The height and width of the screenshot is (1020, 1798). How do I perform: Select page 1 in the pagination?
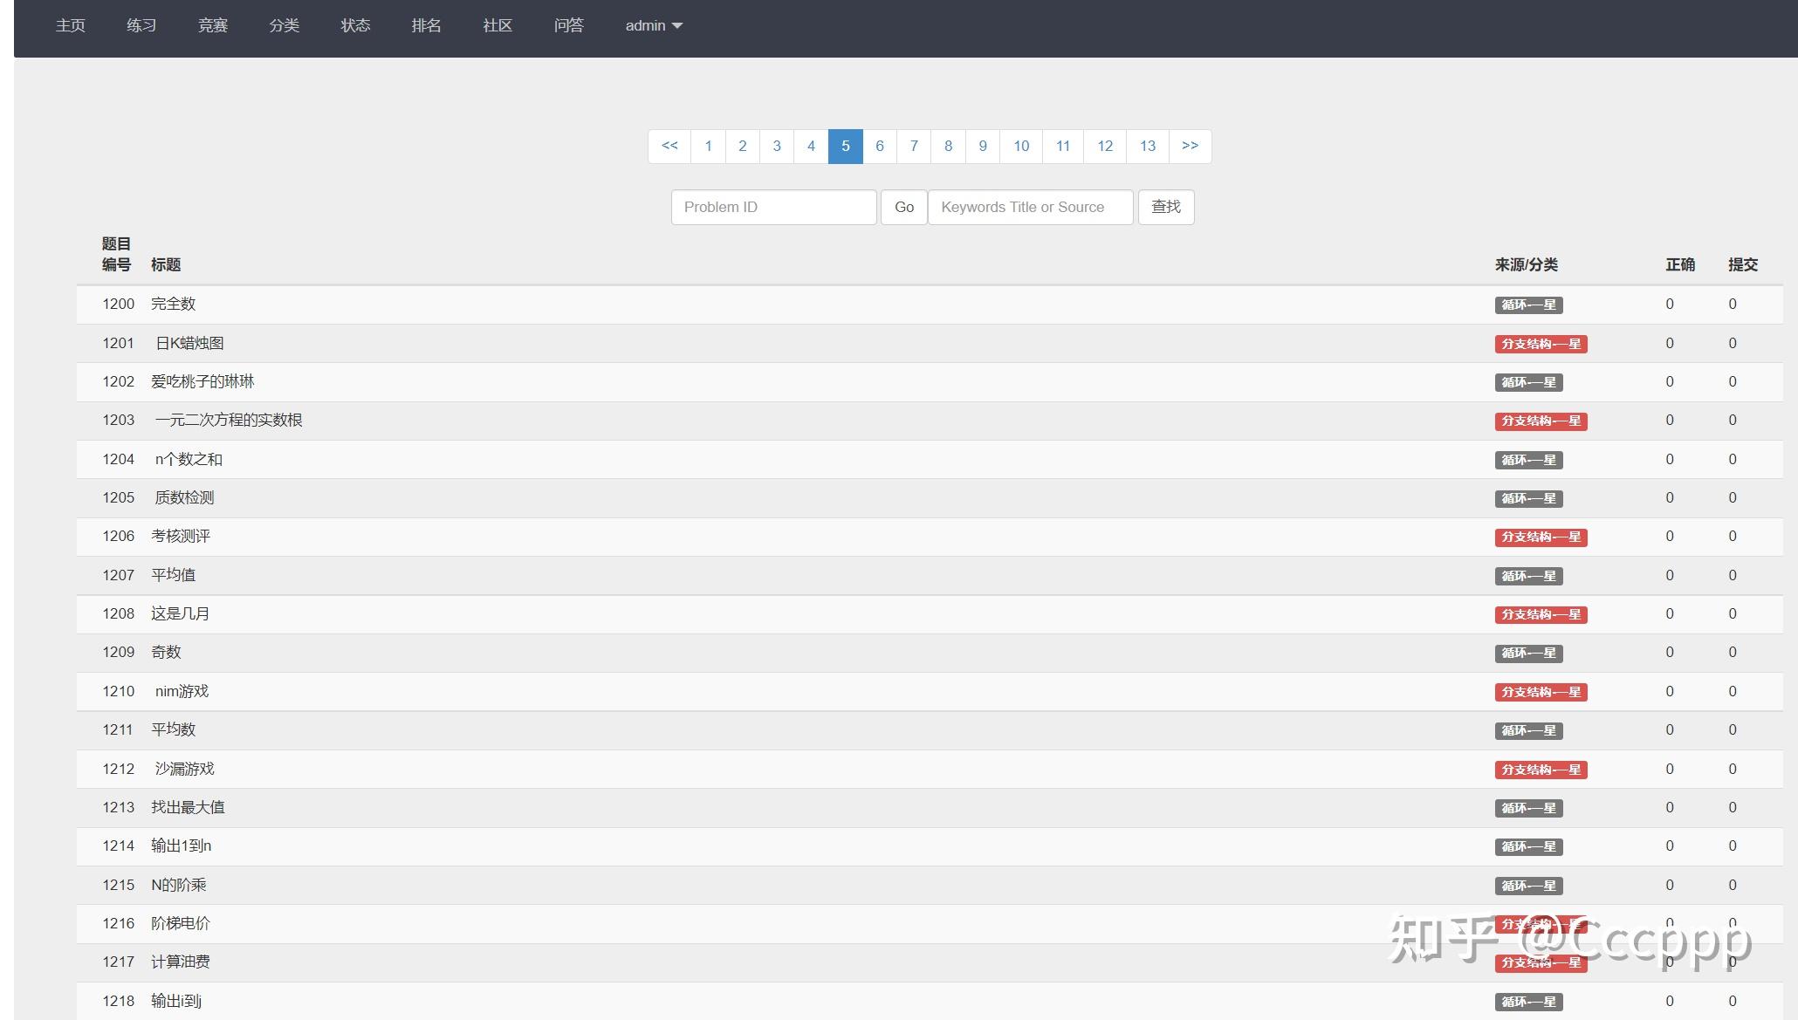point(708,146)
